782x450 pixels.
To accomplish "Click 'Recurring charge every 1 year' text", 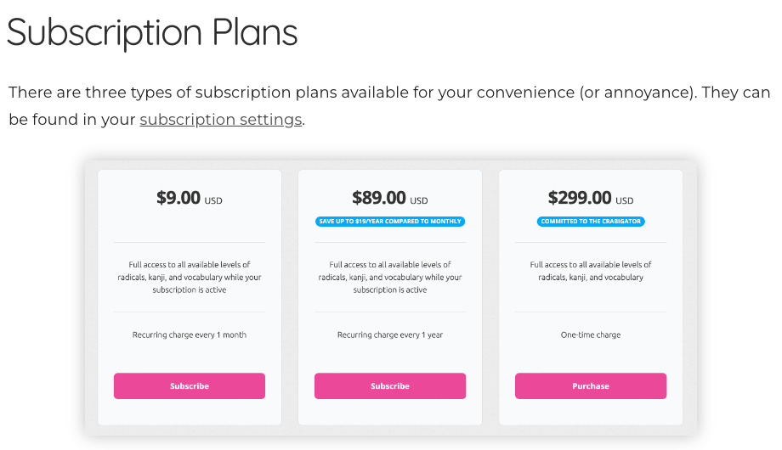I will 390,335.
